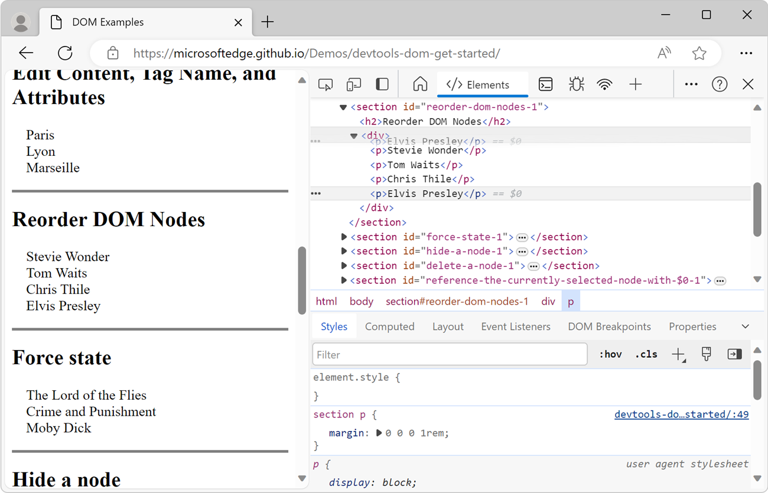Toggle device emulation mode

[x=353, y=84]
